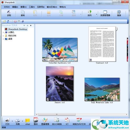Image resolution: width=130 pixels, height=130 pixels.
Task: Click the Contract.tif file name label
Action: [x=102, y=63]
